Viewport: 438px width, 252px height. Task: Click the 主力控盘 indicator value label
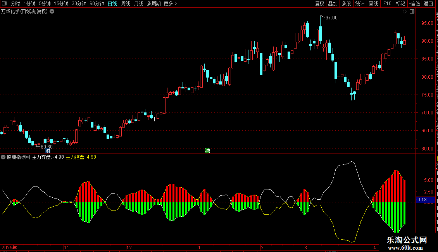[81, 157]
